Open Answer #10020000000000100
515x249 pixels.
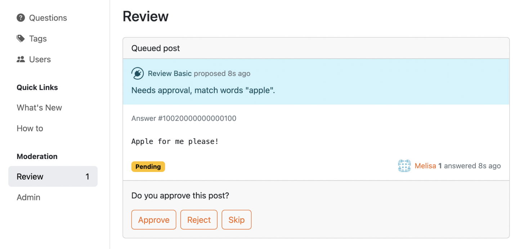pyautogui.click(x=184, y=118)
